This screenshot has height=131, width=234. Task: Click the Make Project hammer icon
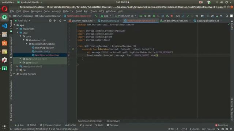click(96, 16)
